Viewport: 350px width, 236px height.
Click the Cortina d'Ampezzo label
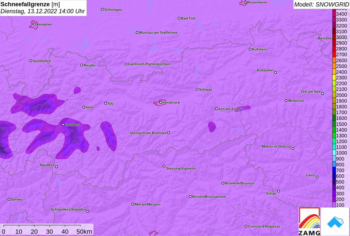(264, 227)
